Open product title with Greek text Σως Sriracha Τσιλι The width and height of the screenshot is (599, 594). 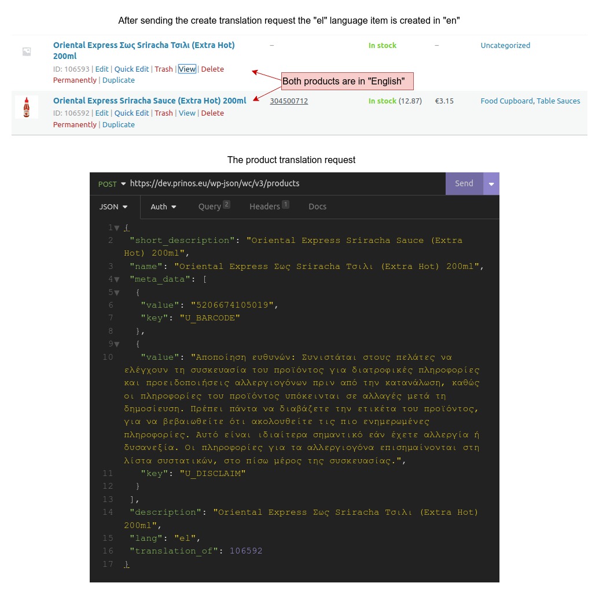pyautogui.click(x=144, y=50)
